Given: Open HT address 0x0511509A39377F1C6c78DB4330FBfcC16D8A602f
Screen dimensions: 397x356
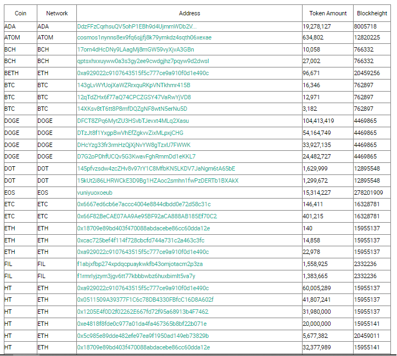Looking at the screenshot, I should click(146, 300).
